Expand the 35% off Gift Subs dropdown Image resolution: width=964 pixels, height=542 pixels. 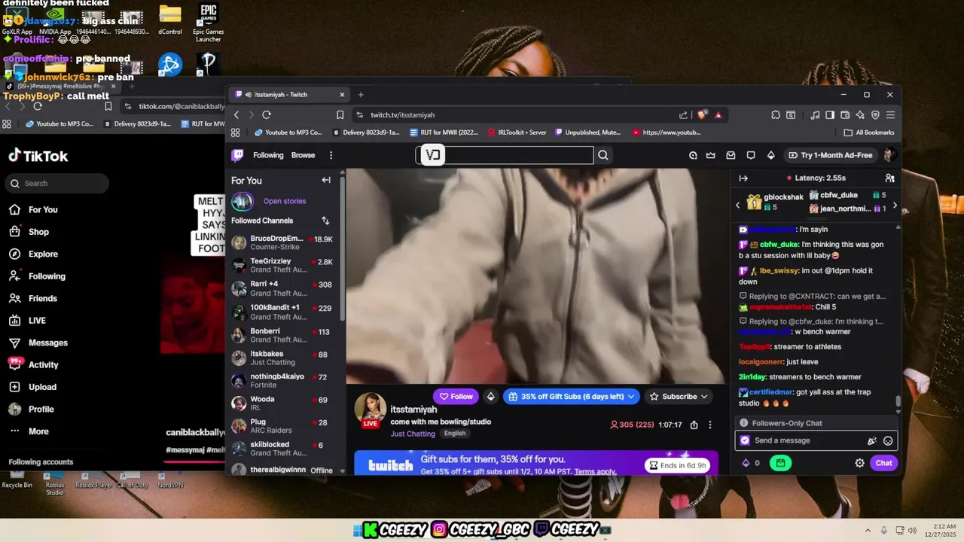click(x=631, y=396)
